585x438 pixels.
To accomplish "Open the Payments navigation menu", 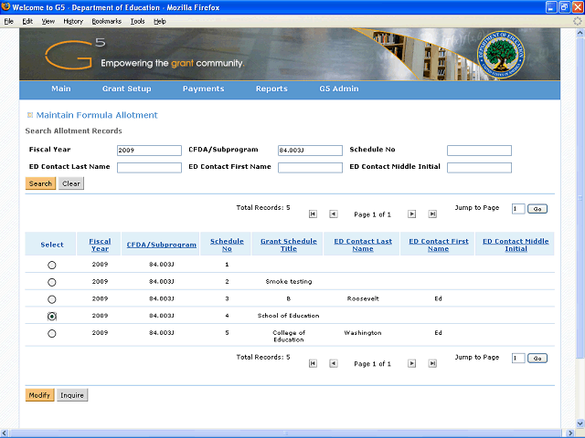I will [203, 89].
